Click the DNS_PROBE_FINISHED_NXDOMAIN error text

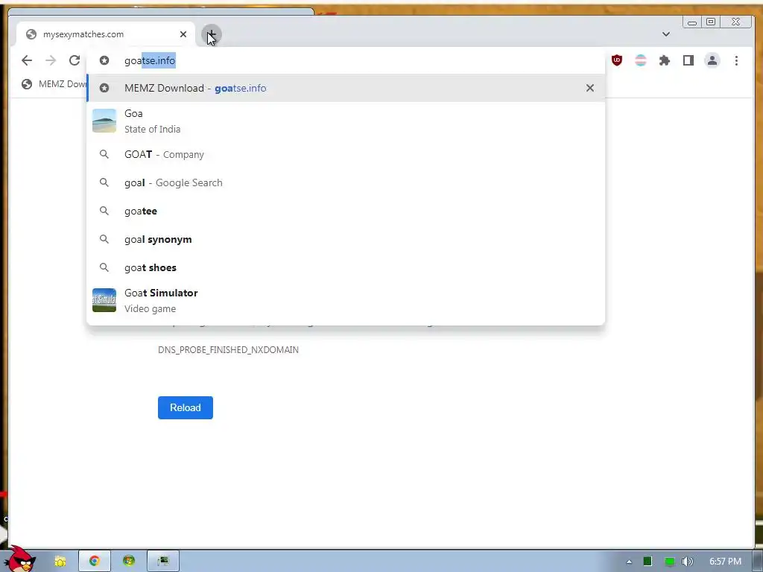coord(228,350)
